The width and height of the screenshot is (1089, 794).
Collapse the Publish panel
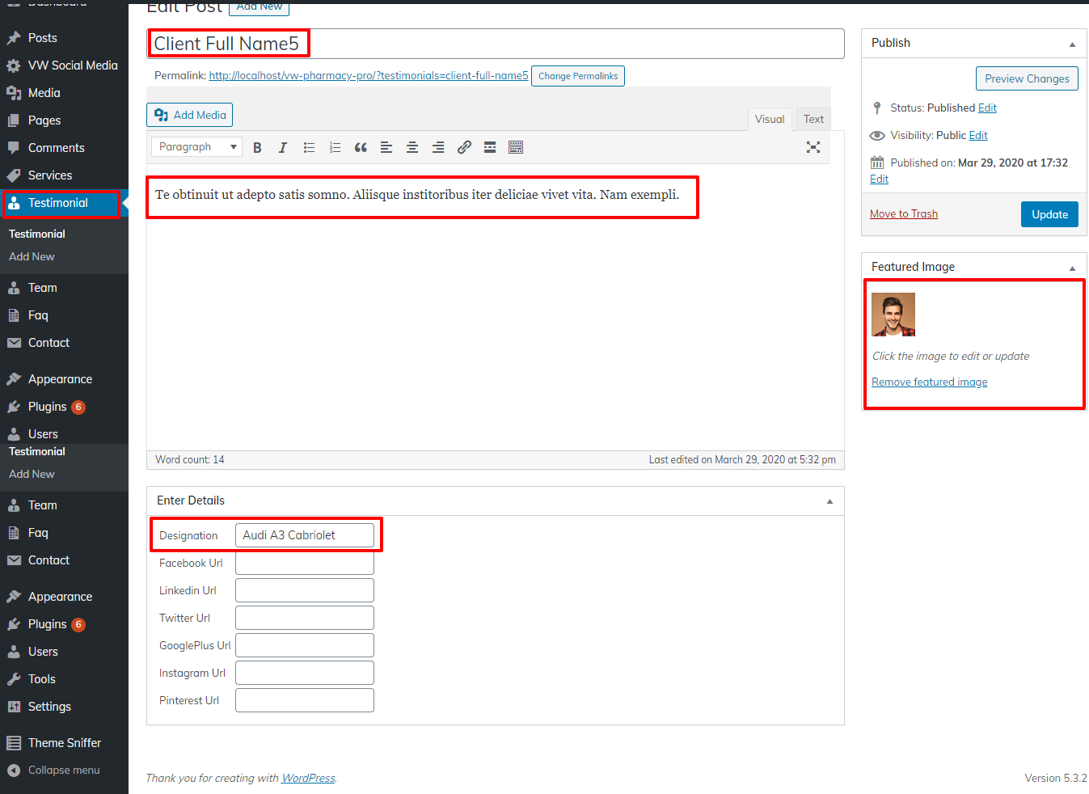click(x=1072, y=44)
